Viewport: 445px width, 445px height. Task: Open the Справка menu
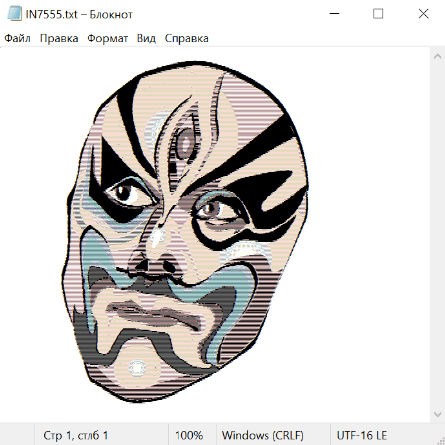[x=186, y=39]
